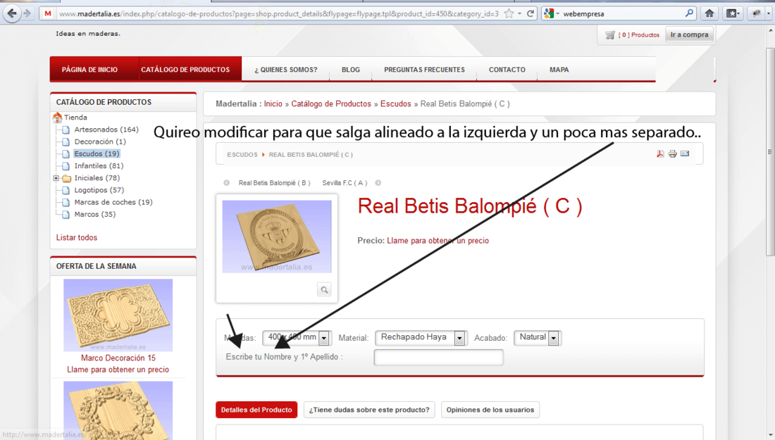775x440 pixels.
Task: Click ESCUDOS in the product path header
Action: (242, 155)
